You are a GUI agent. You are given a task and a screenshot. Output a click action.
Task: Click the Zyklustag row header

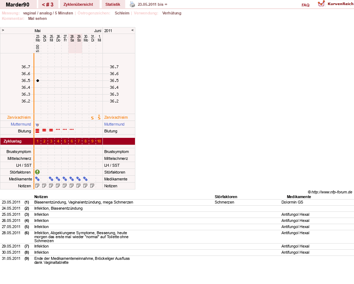pyautogui.click(x=12, y=141)
